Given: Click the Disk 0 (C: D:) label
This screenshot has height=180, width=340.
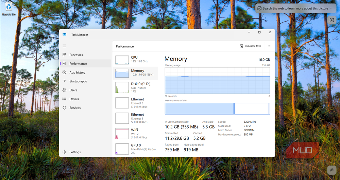Looking at the screenshot, I should [x=141, y=84].
